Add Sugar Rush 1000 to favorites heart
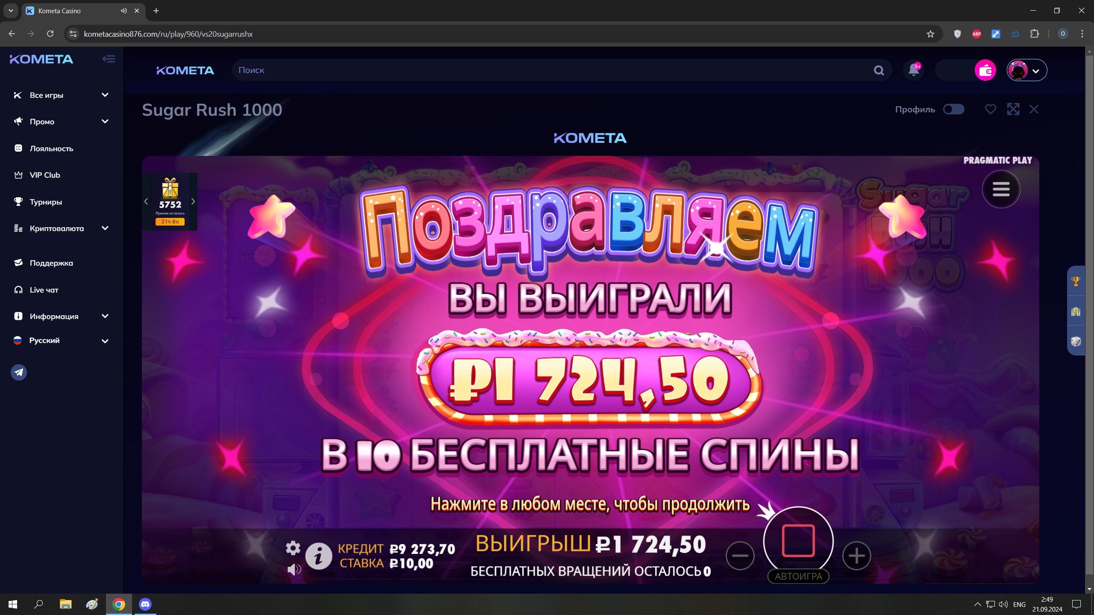Image resolution: width=1094 pixels, height=615 pixels. tap(991, 109)
